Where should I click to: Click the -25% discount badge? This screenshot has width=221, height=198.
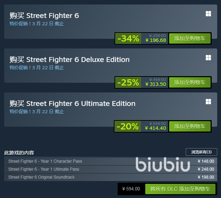pyautogui.click(x=128, y=82)
